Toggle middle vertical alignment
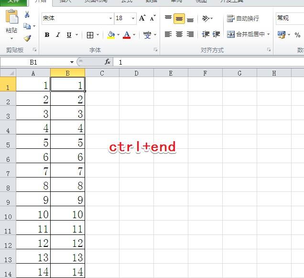Viewport: 304px width, 278px height. click(179, 19)
